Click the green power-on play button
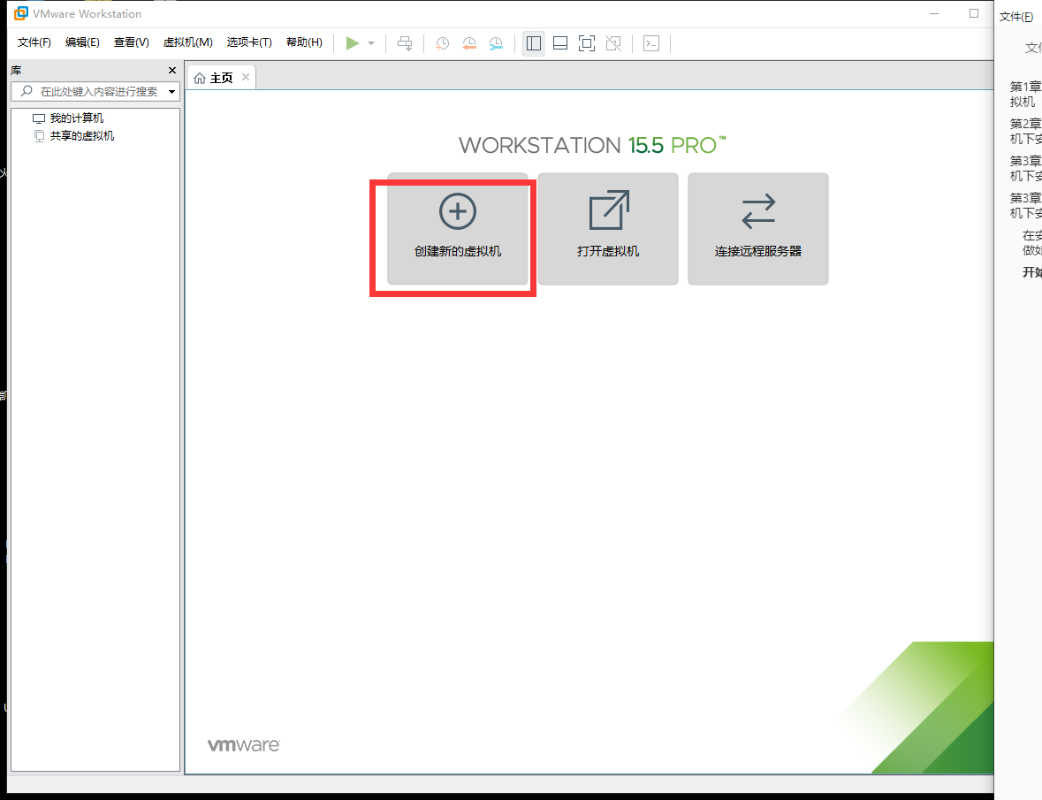This screenshot has width=1042, height=800. pos(353,43)
